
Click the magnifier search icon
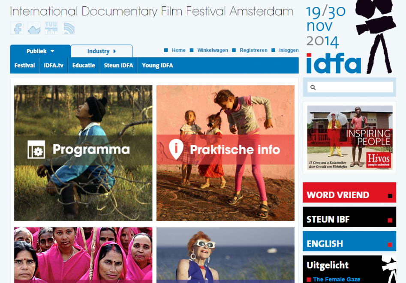(313, 87)
